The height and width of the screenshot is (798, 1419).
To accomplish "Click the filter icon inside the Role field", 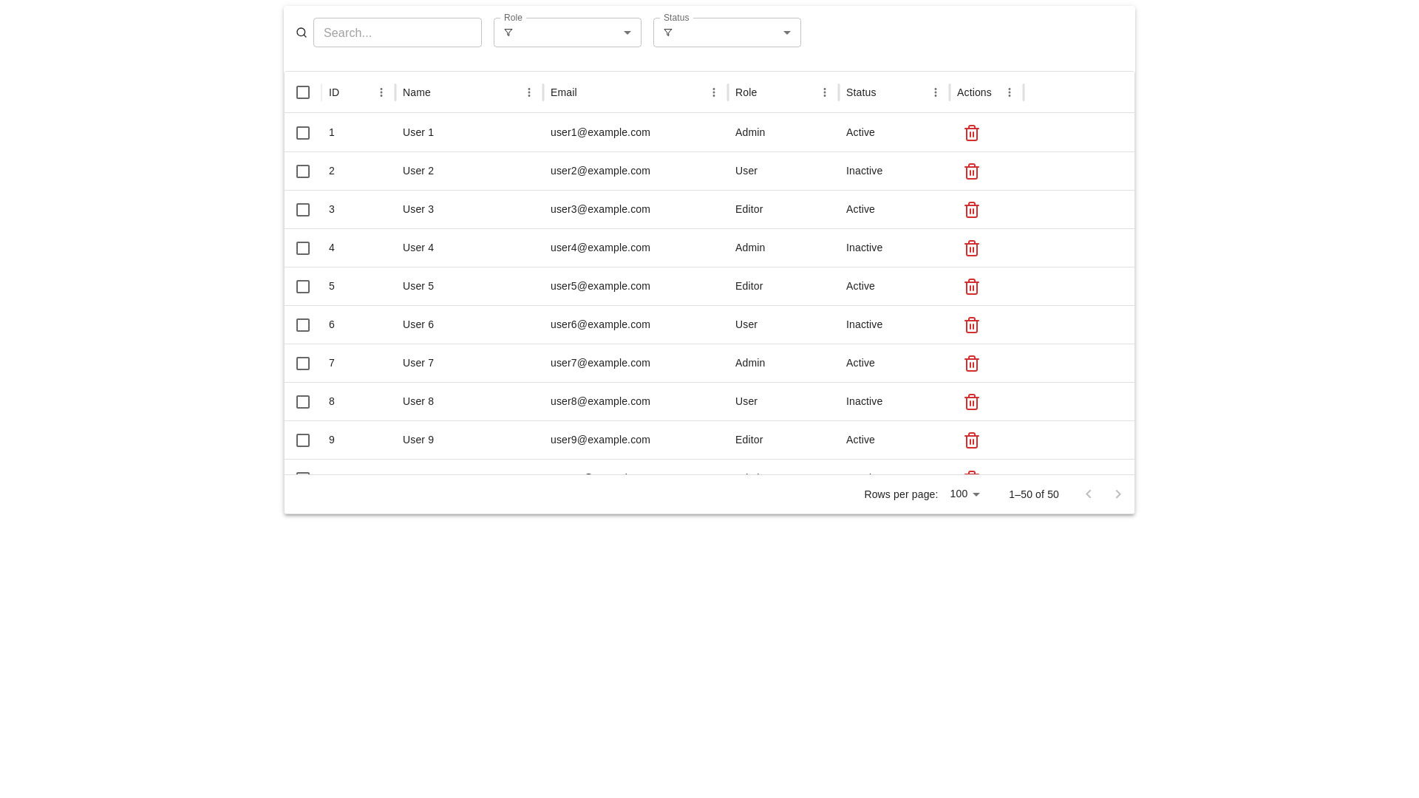I will click(x=508, y=33).
